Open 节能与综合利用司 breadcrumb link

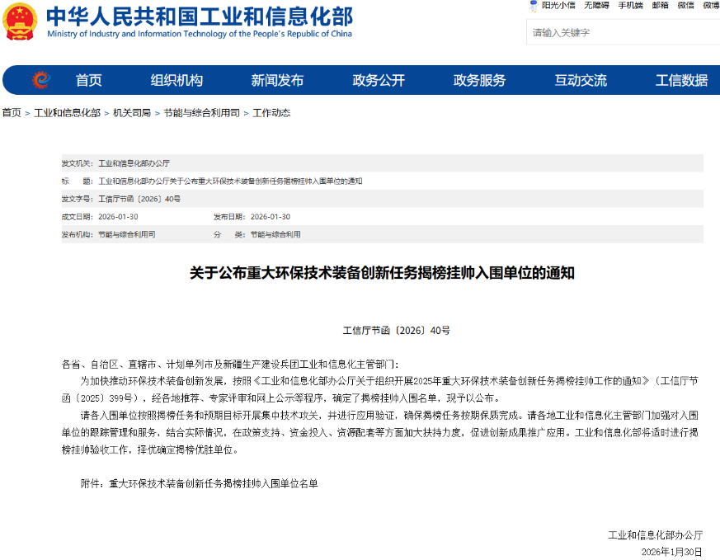point(201,113)
